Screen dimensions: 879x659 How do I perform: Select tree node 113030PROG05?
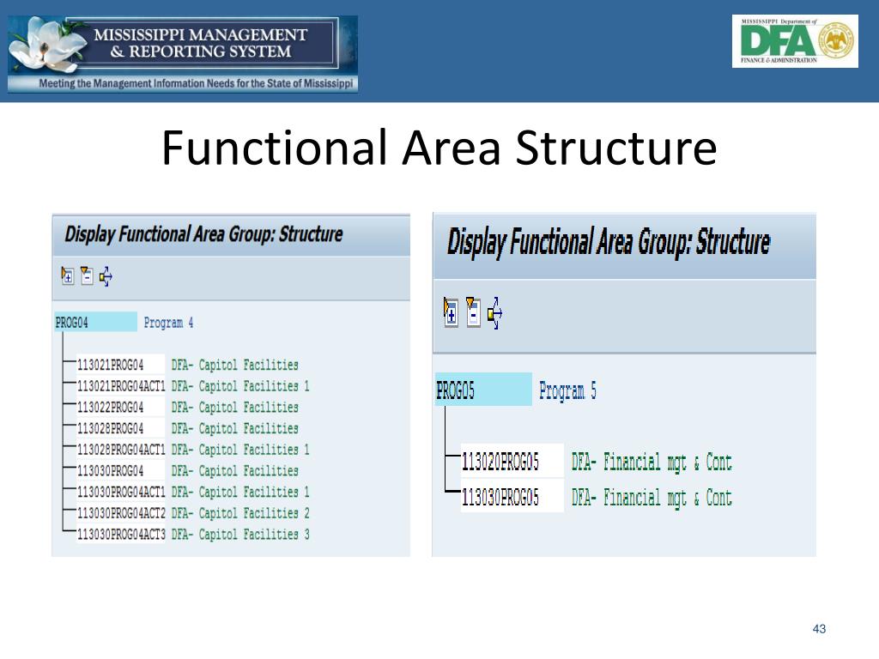pyautogui.click(x=512, y=497)
